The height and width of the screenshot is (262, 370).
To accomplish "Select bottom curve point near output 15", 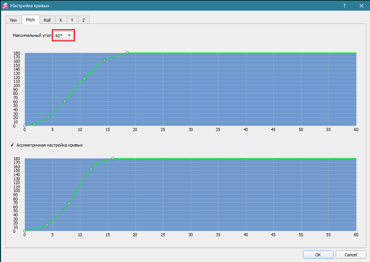I will click(x=47, y=225).
